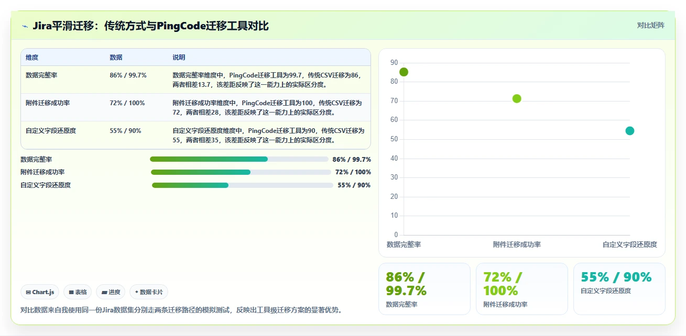
Task: Click the footnote starting 对比数据来自
Action: [x=182, y=310]
